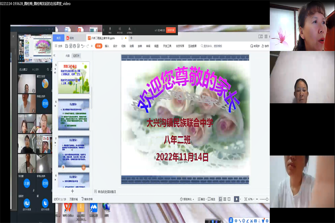This screenshot has height=223, width=335.
Task: Click the blue cloud app desktop icon
Action: [x=94, y=210]
